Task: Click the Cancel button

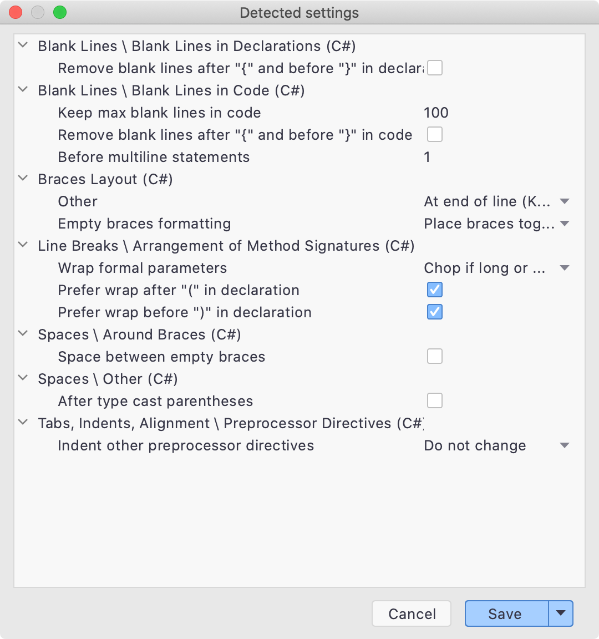Action: pyautogui.click(x=412, y=613)
